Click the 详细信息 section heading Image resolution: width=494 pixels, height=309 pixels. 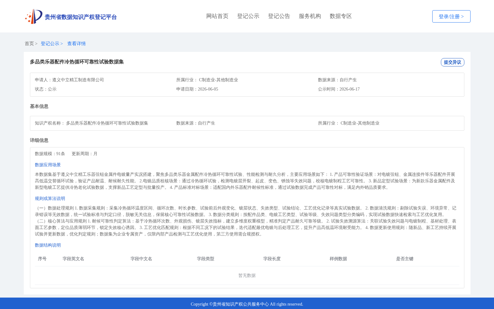[x=39, y=140]
